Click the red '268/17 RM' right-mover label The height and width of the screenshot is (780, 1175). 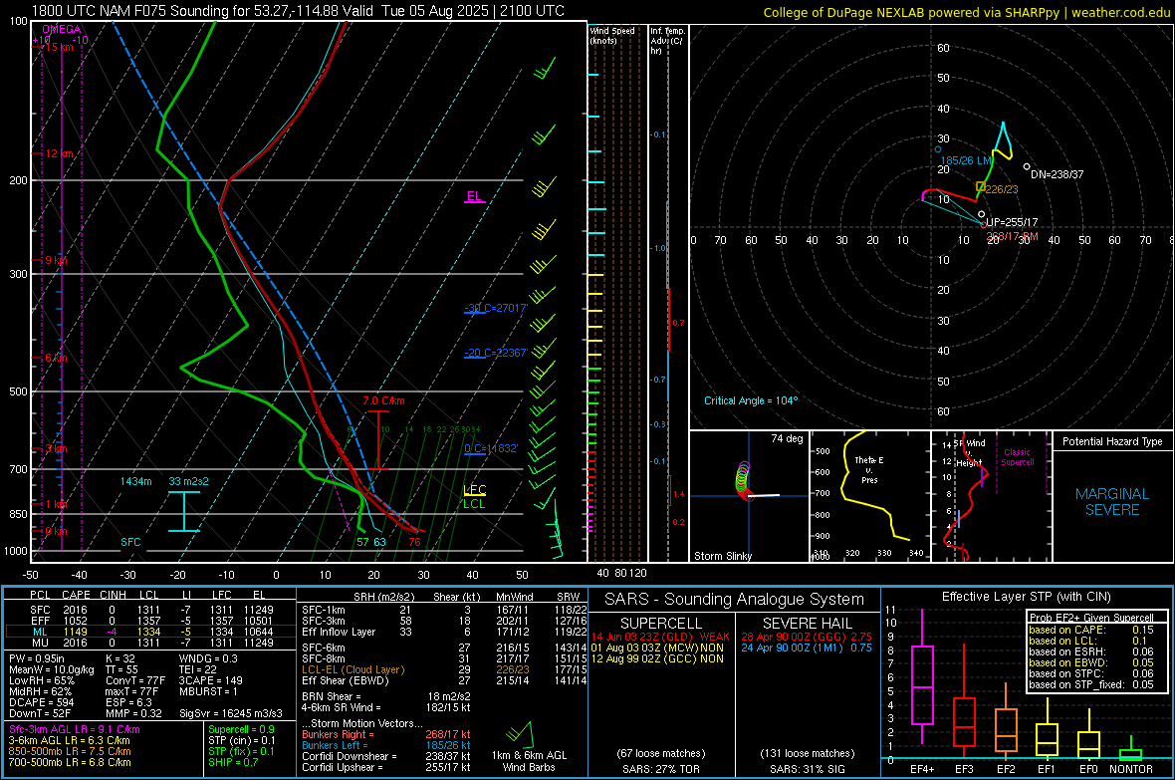[1013, 236]
